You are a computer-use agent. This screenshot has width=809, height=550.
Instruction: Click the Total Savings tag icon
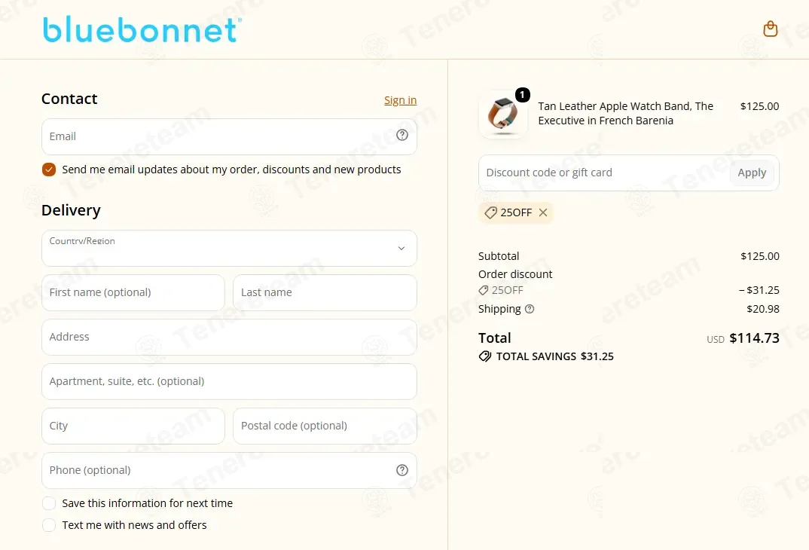pyautogui.click(x=485, y=356)
